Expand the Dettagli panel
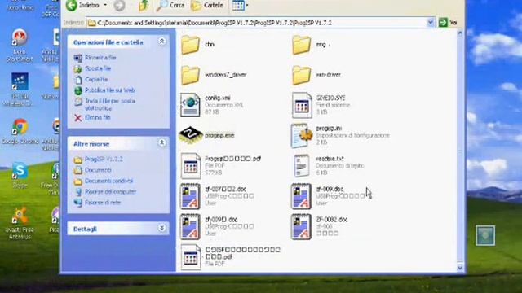 (161, 228)
